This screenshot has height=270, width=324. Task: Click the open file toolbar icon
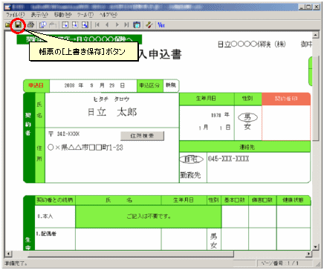tap(7, 25)
